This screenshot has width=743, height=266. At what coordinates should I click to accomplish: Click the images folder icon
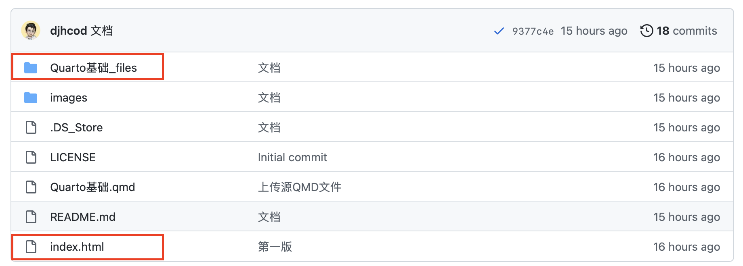[30, 97]
